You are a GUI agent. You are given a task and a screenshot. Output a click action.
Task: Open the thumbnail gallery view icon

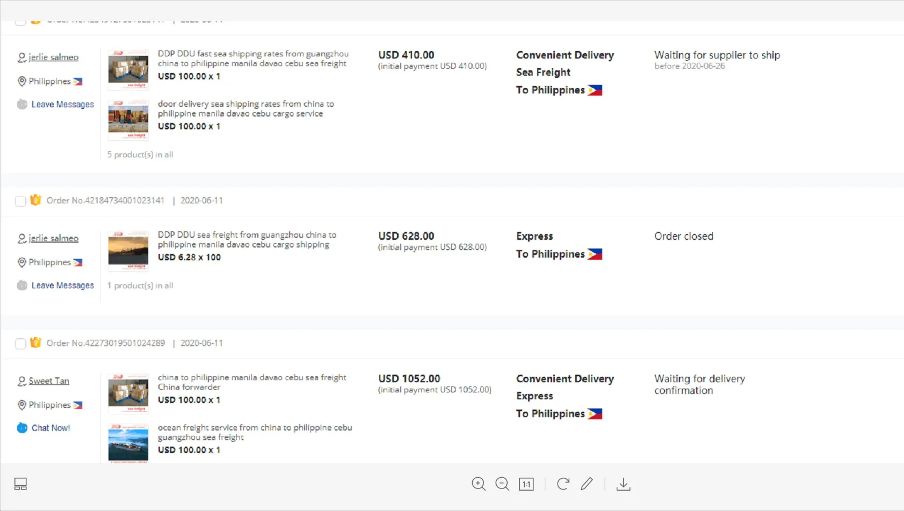(x=20, y=484)
